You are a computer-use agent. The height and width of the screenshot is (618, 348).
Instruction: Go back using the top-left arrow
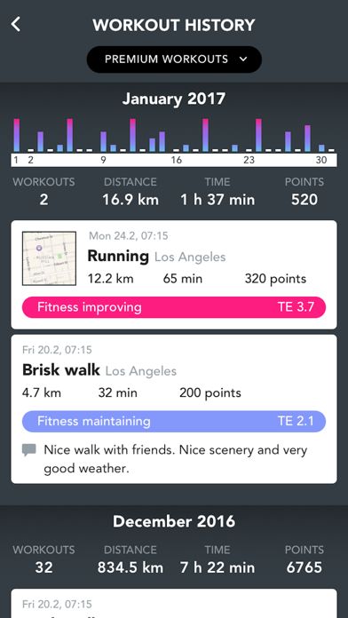coord(16,25)
